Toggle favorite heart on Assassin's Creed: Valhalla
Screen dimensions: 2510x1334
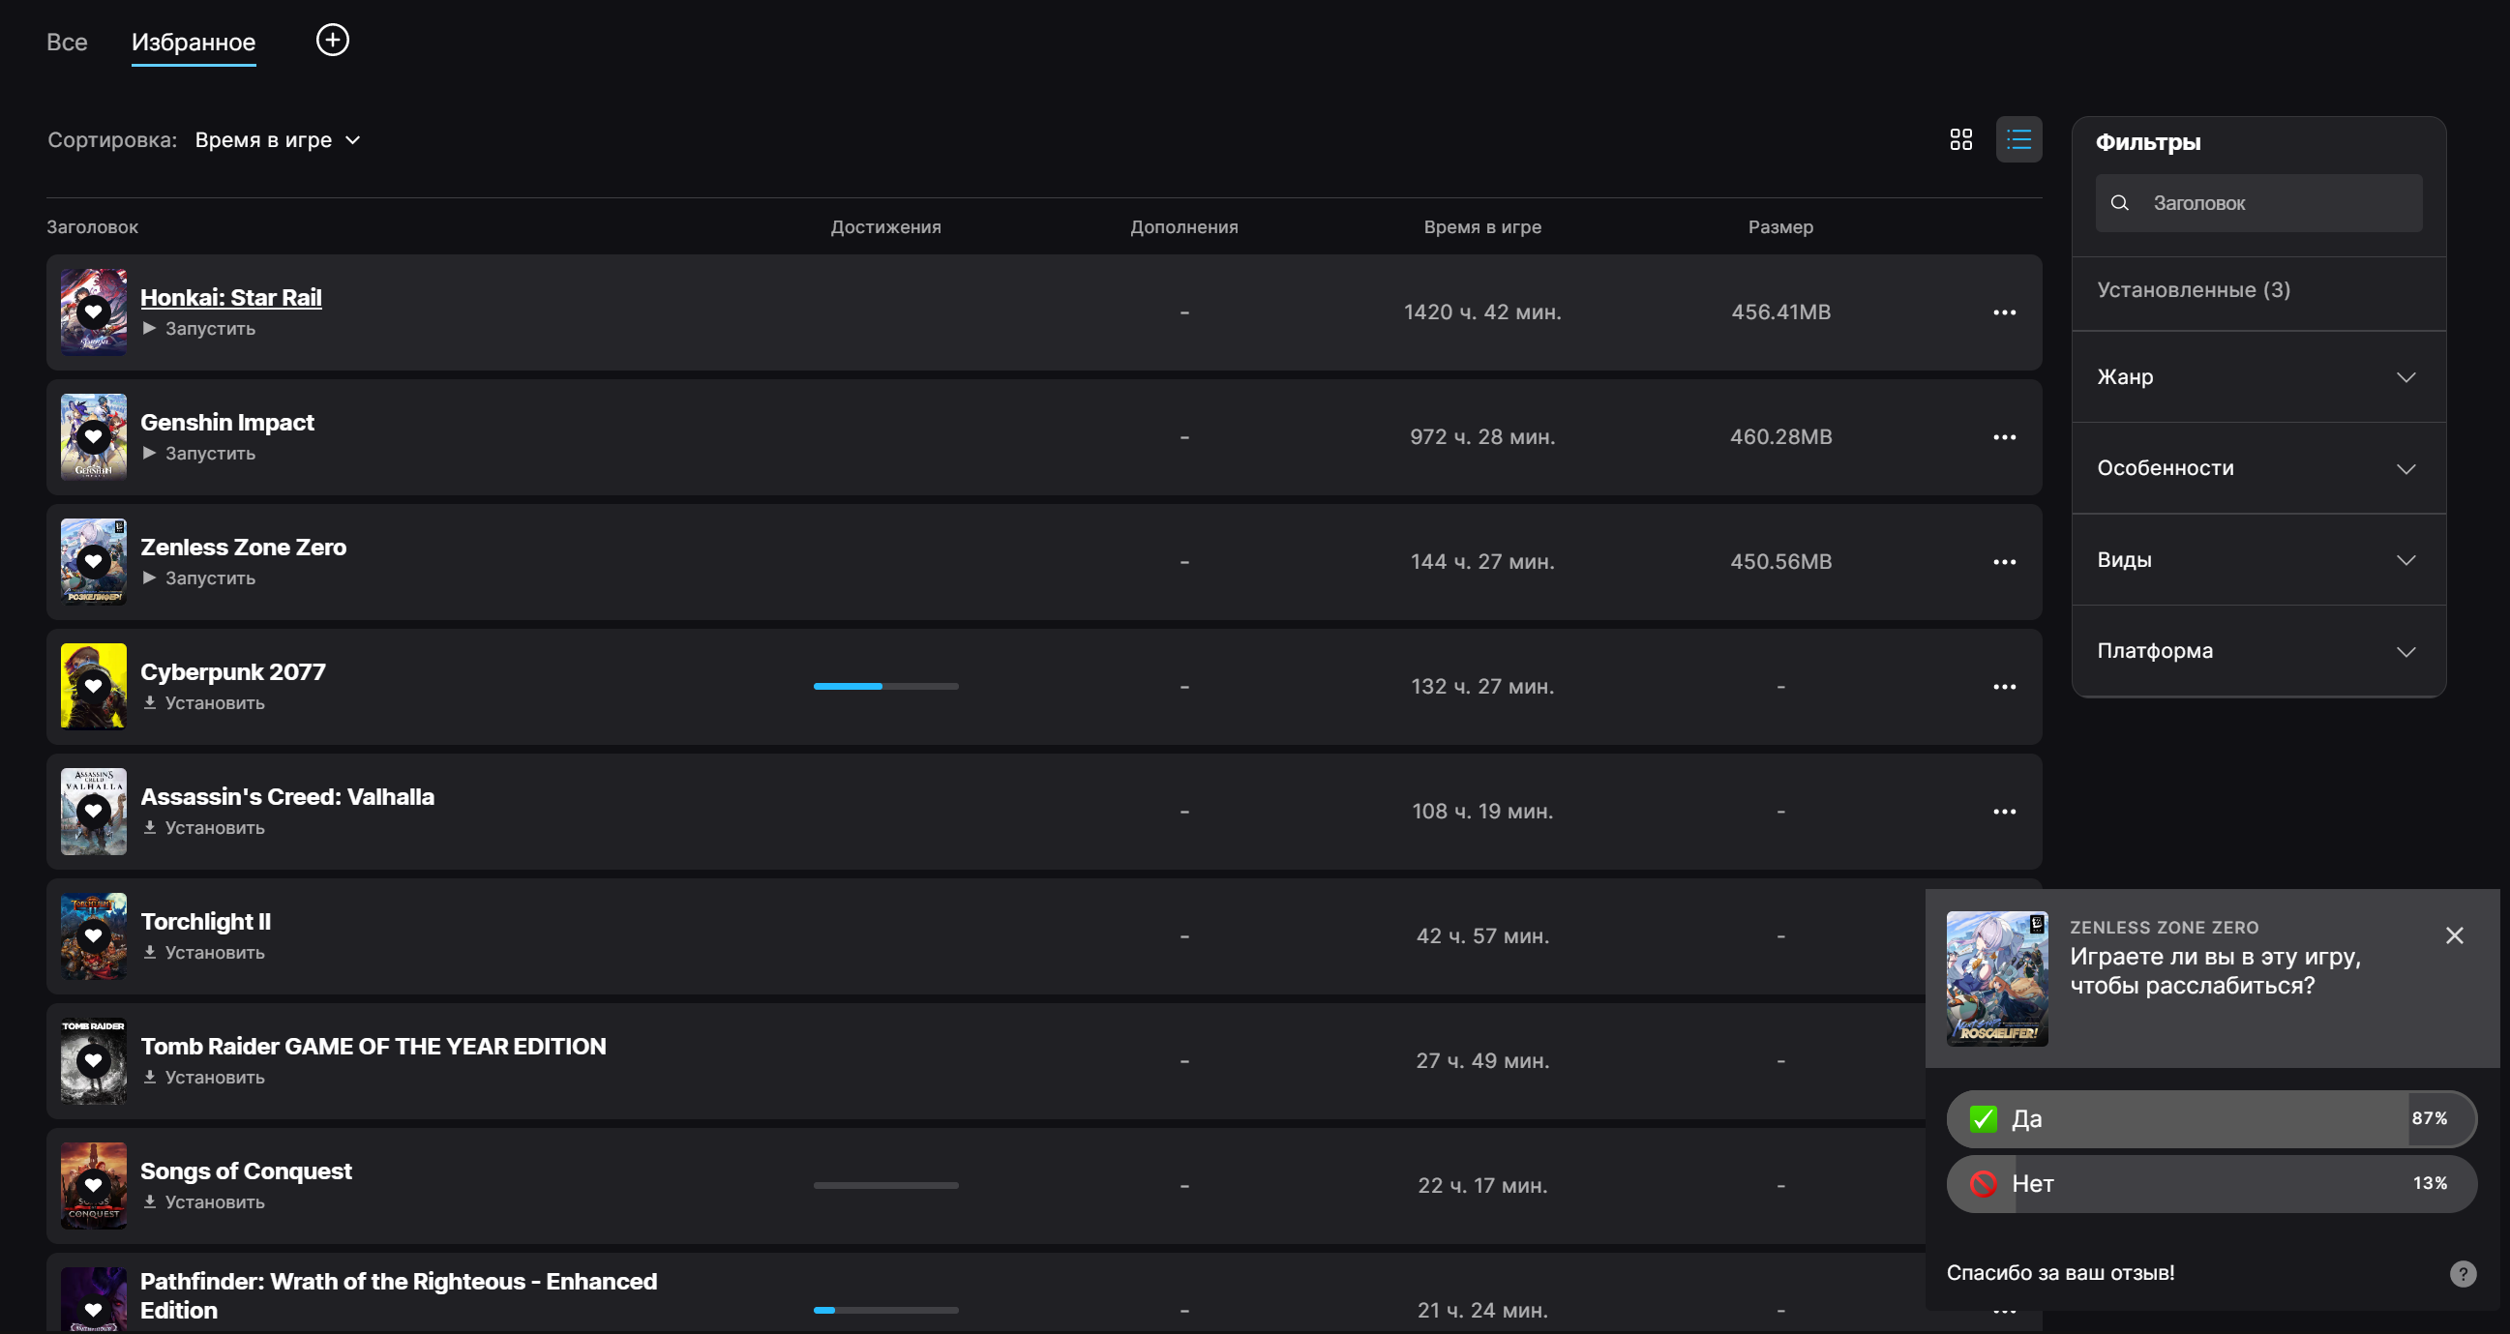click(94, 811)
